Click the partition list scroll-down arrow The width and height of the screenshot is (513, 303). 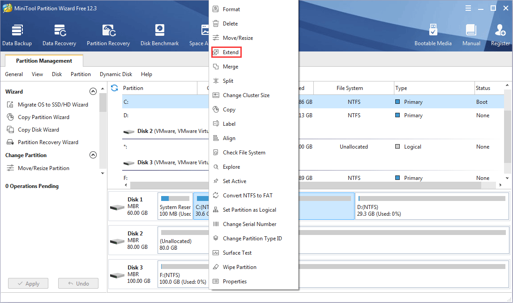[508, 178]
